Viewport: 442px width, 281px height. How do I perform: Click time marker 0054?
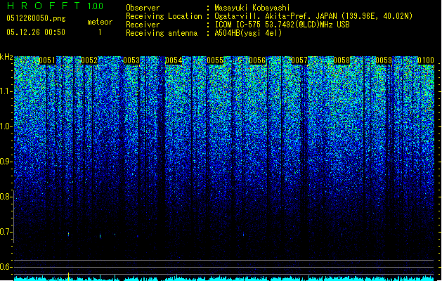174,60
